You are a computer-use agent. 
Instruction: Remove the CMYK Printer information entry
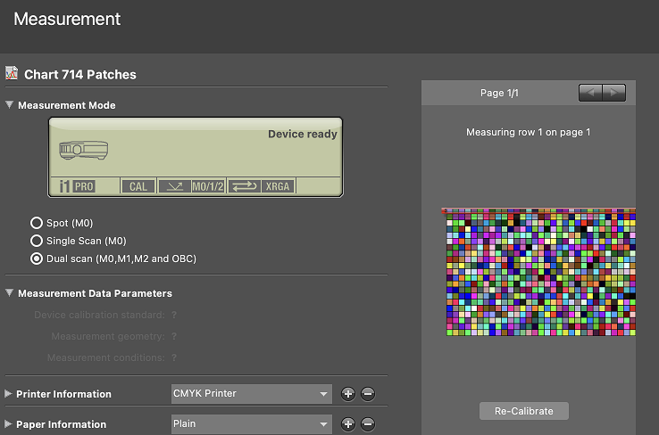click(x=368, y=394)
